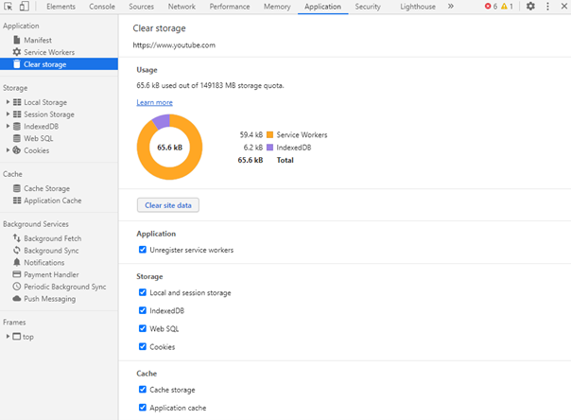Expand the IndexedDB tree node
Viewport: 571px width, 420px height.
point(8,126)
